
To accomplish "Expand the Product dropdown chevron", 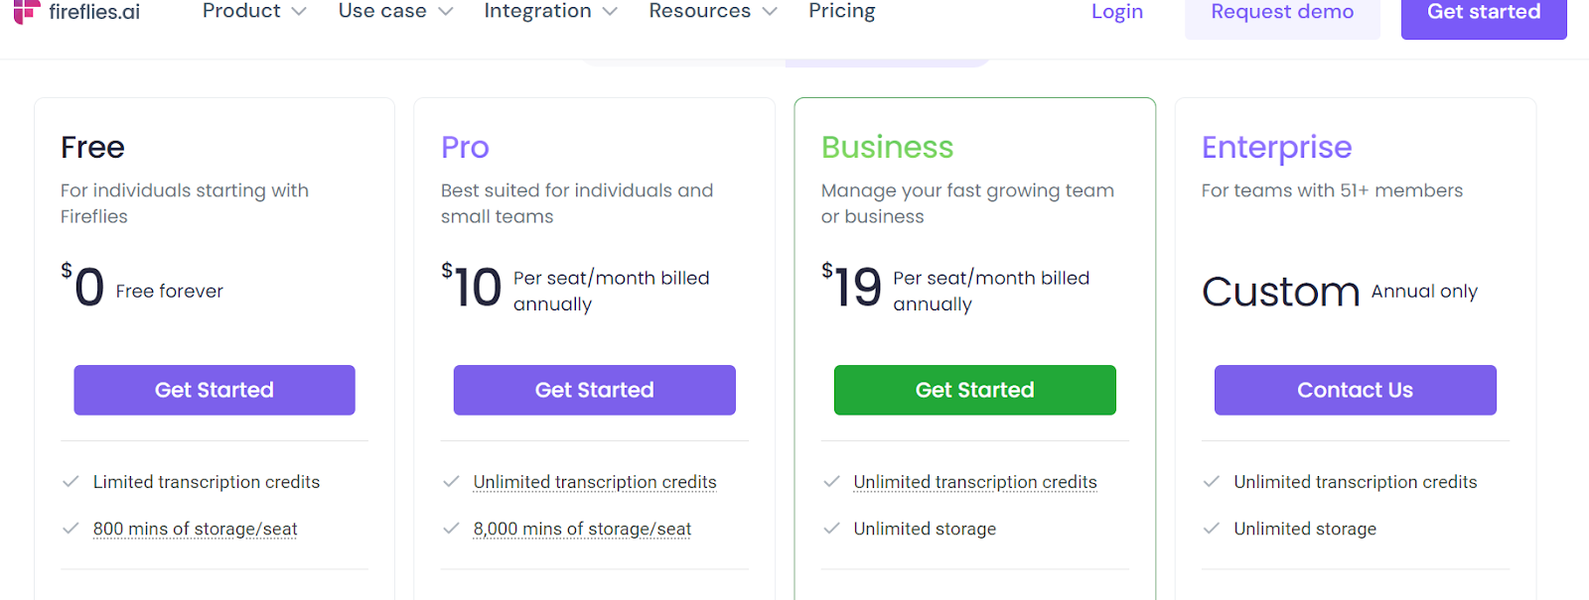I will pyautogui.click(x=299, y=12).
